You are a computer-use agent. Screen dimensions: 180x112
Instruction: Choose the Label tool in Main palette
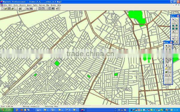[166, 68]
